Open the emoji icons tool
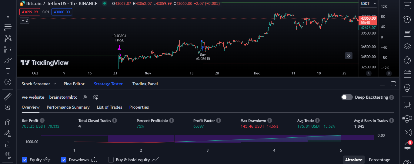414x164 pixels. coord(8,82)
